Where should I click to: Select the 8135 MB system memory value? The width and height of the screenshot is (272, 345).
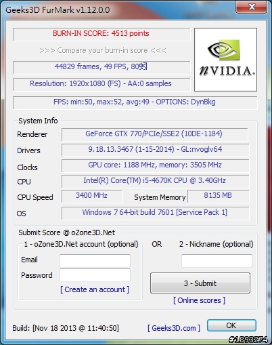218,195
